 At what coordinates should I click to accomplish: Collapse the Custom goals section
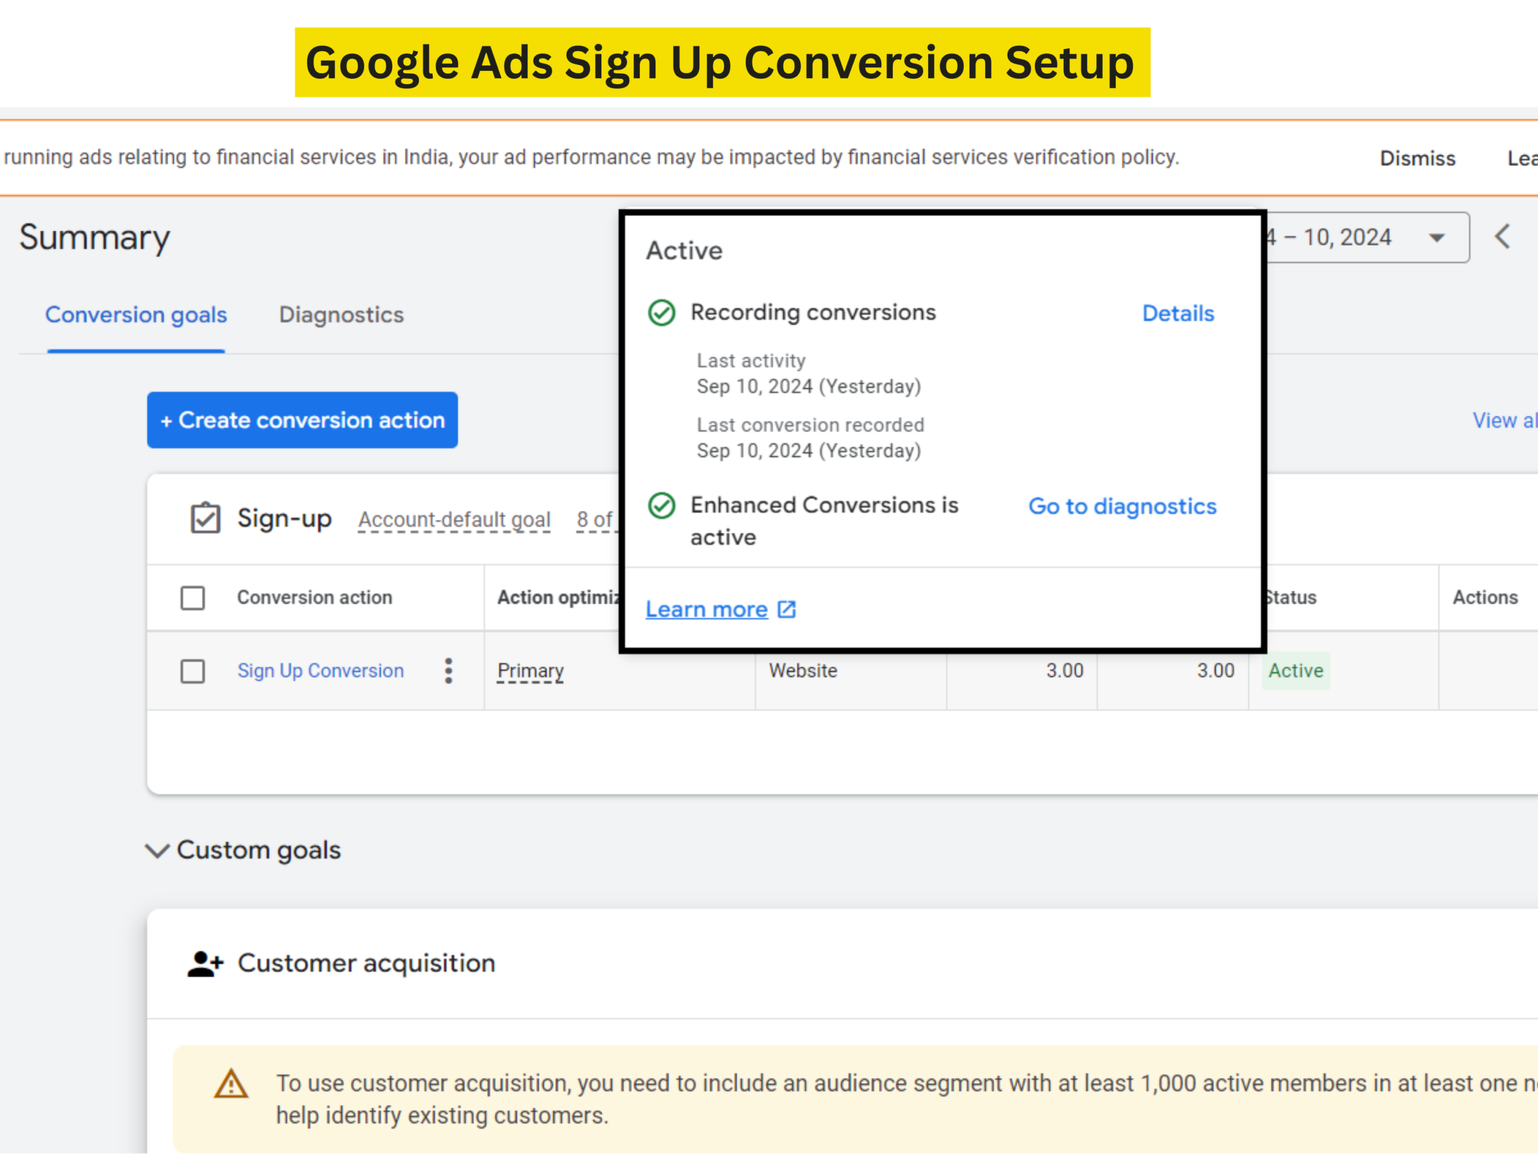pyautogui.click(x=157, y=850)
